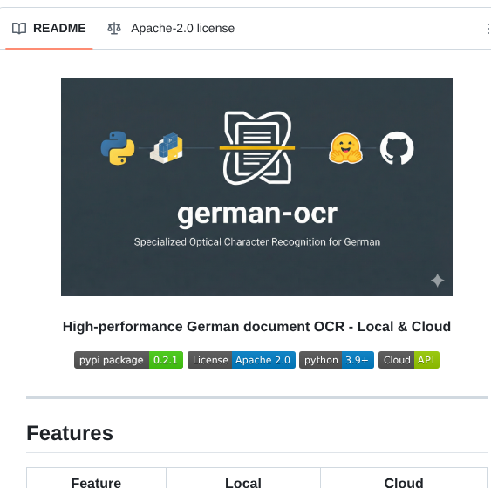Select the tagline 'High-performance German document OCR - Local & Cloud'
This screenshot has height=488, width=491.
coord(256,327)
